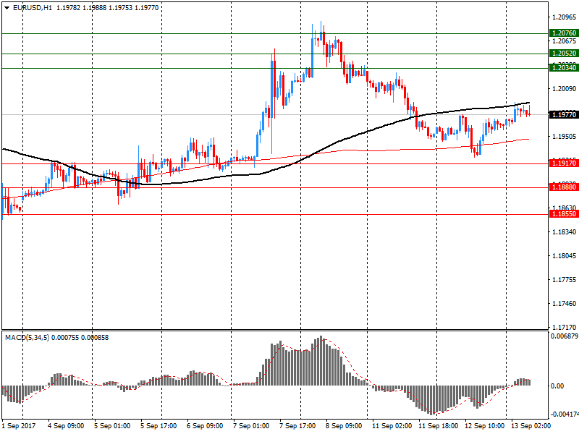Click the 13 Sep 02:00 time axis label
The image size is (579, 434).
[x=531, y=426]
